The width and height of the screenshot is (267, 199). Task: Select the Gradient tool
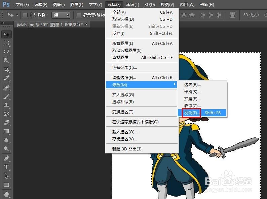pyautogui.click(x=6, y=131)
